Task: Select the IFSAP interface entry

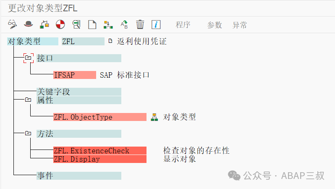Action: click(x=75, y=75)
